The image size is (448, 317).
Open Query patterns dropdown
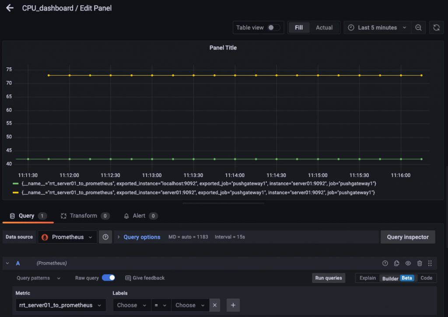[x=38, y=278]
